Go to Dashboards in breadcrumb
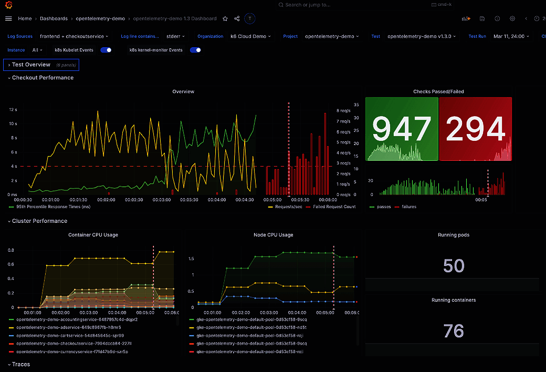This screenshot has height=372, width=546. [54, 18]
